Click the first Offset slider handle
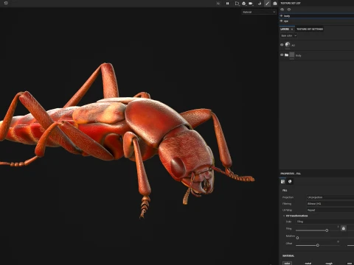This screenshot has width=354, height=265. pos(318,245)
